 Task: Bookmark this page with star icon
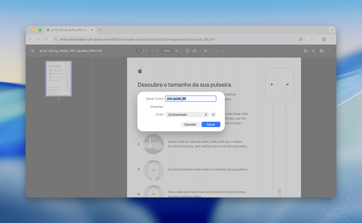click(301, 40)
